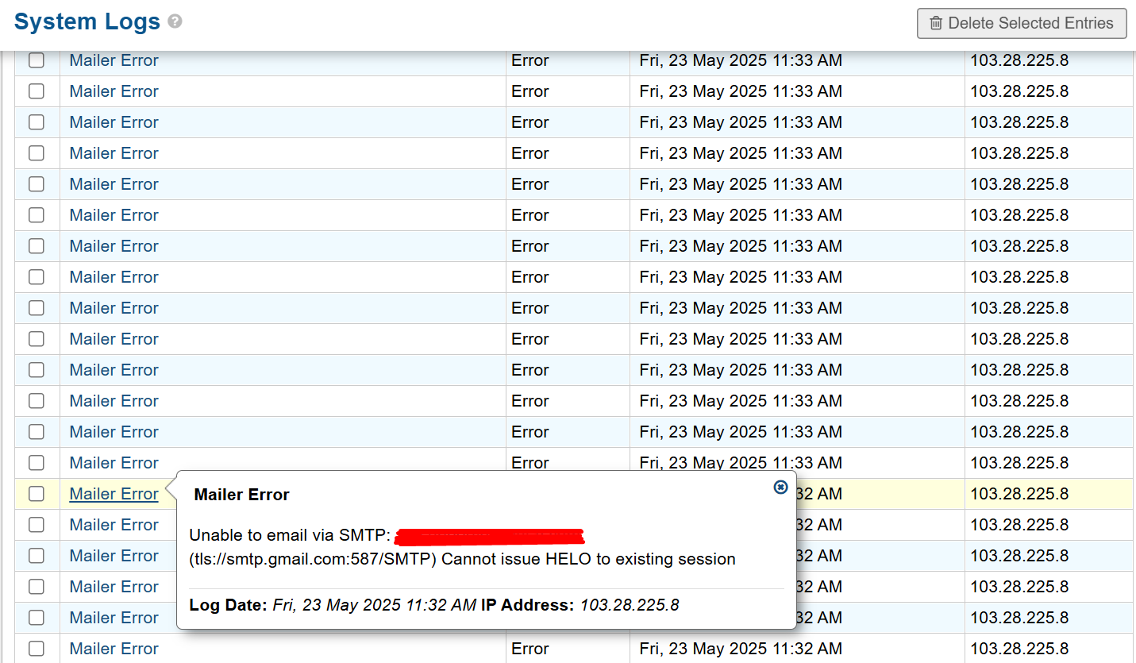The height and width of the screenshot is (663, 1136).
Task: Click the System Logs page heading
Action: click(87, 22)
